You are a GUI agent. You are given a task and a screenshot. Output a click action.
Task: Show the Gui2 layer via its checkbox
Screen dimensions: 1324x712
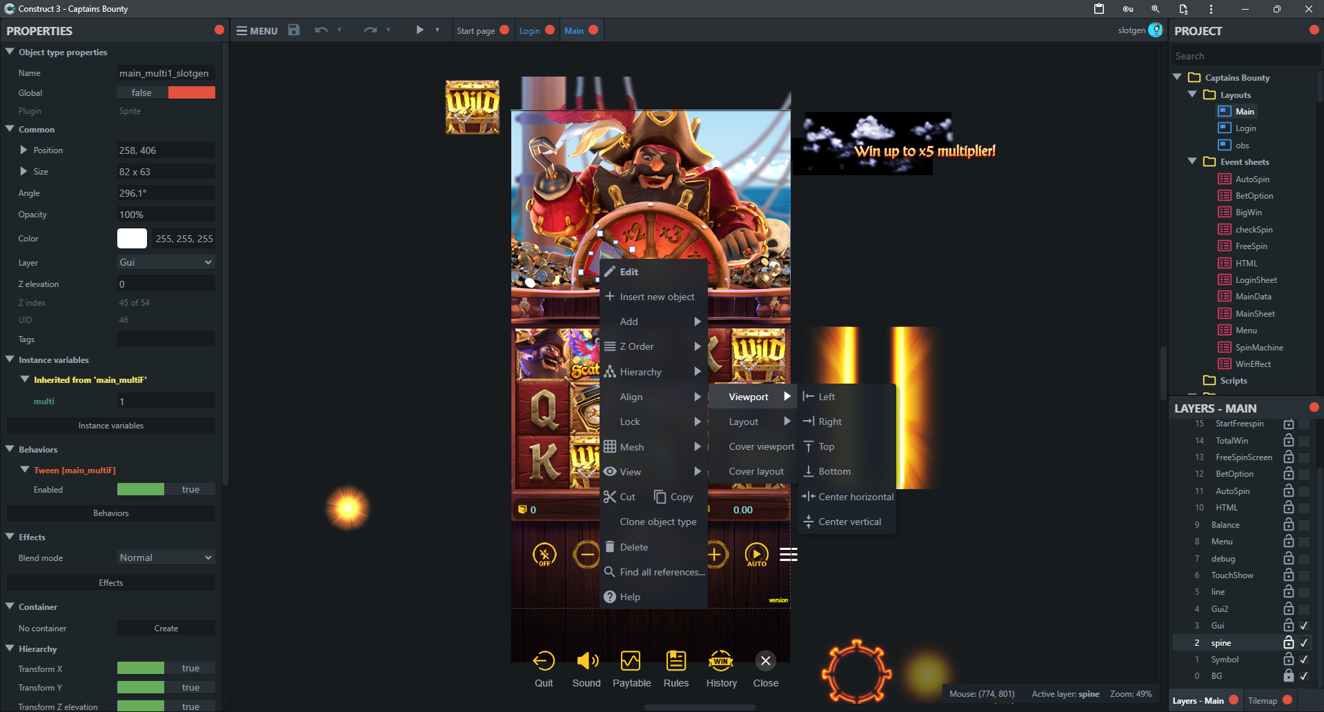[x=1304, y=609]
